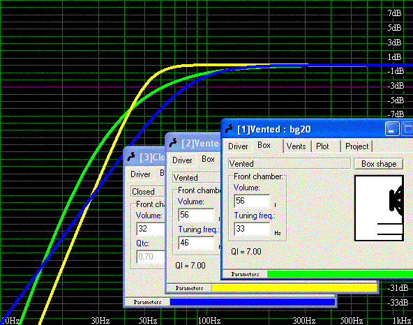Go to the Project tab
This screenshot has width=413, height=325.
(357, 146)
